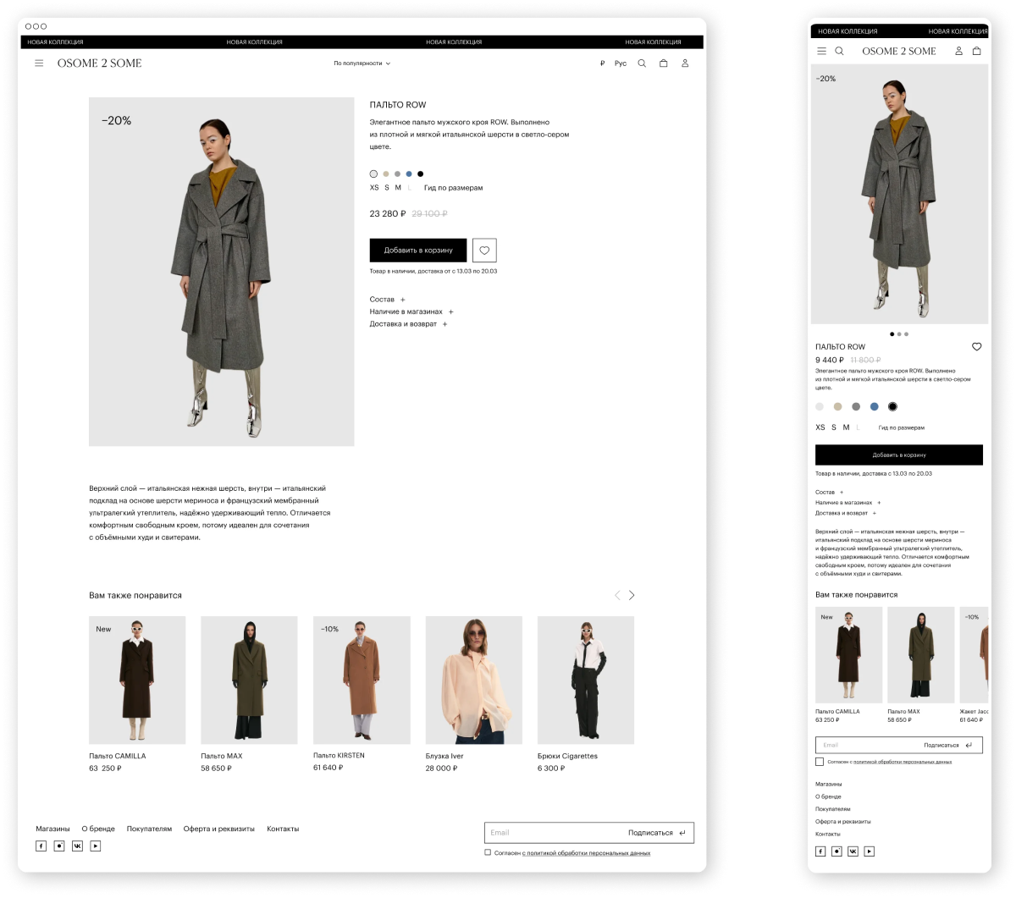Image resolution: width=1016 pixels, height=898 pixels.
Task: Expand Состав section in mobile view
Action: coord(829,493)
